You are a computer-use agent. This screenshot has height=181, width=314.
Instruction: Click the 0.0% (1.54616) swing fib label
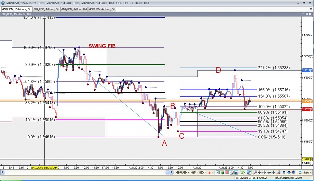[41, 137]
